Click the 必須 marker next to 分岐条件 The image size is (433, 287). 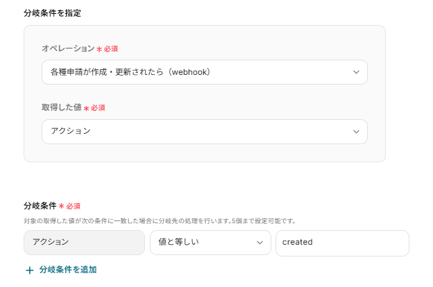[74, 207]
